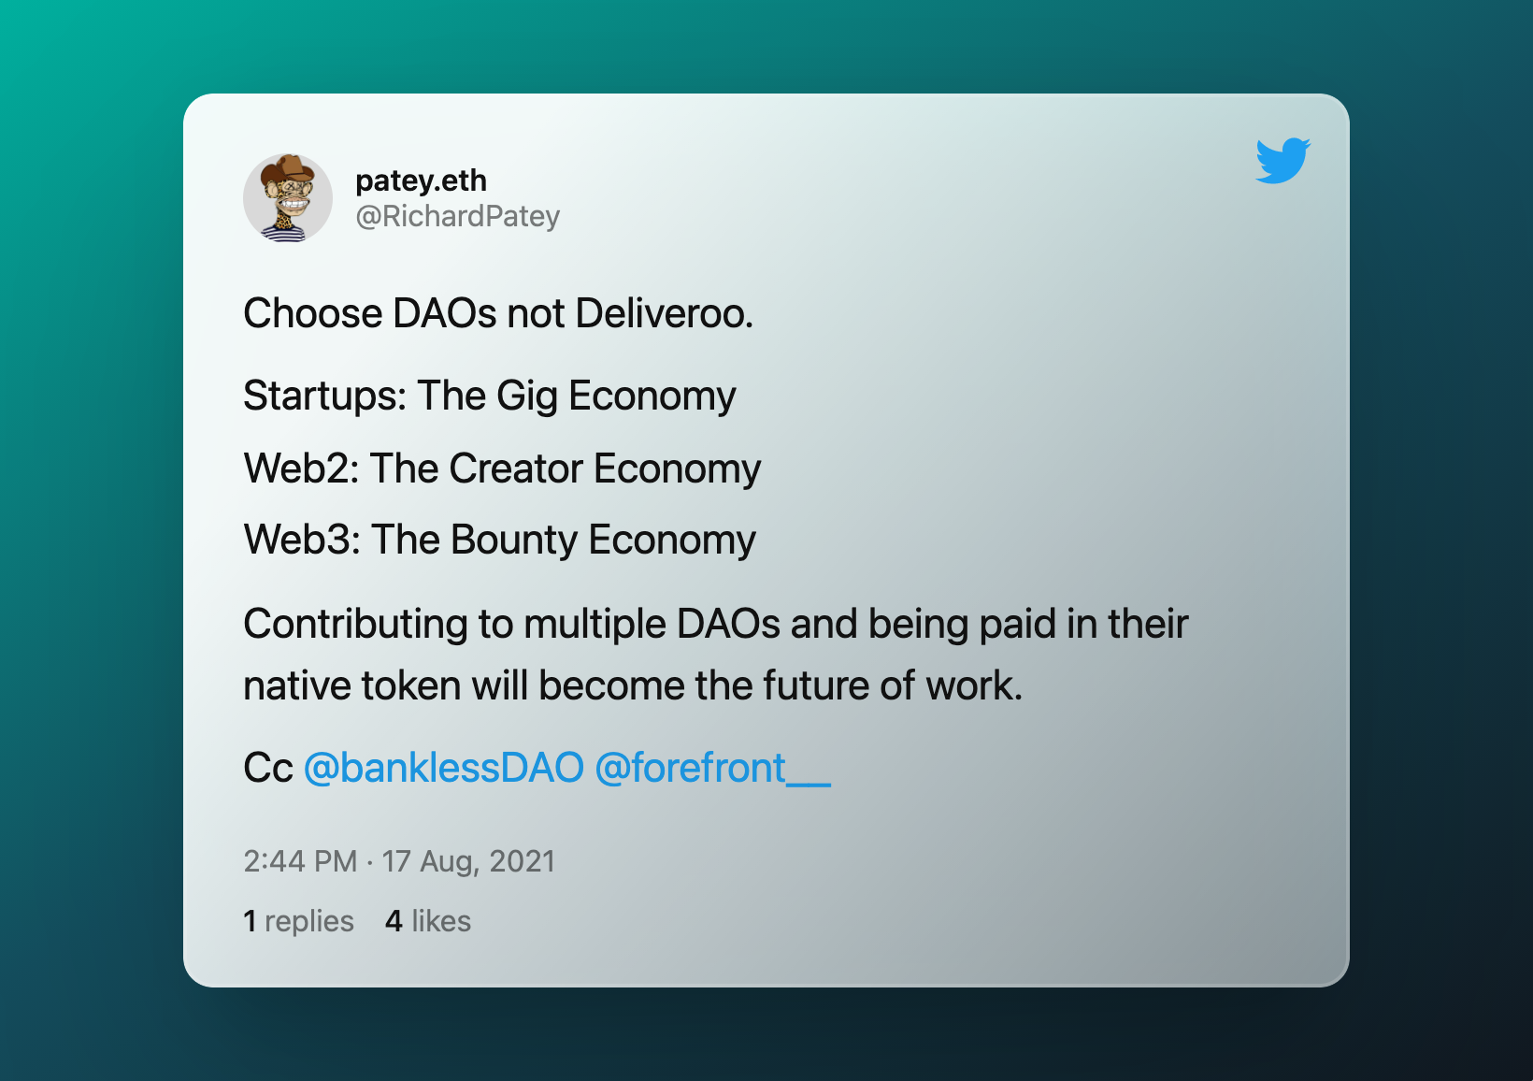Click the 4 likes count
The image size is (1533, 1081).
click(x=427, y=921)
